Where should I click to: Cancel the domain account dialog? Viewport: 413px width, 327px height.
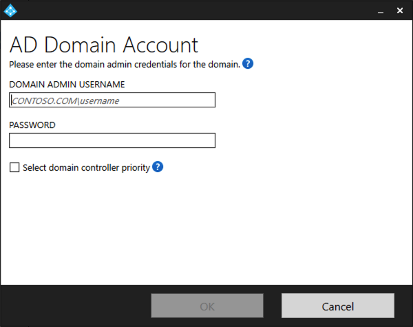tap(338, 306)
